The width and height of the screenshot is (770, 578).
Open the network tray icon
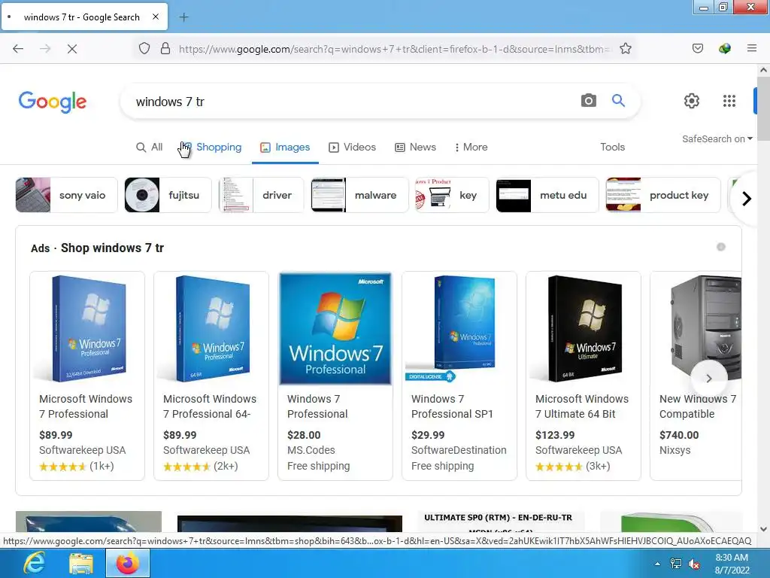[676, 564]
